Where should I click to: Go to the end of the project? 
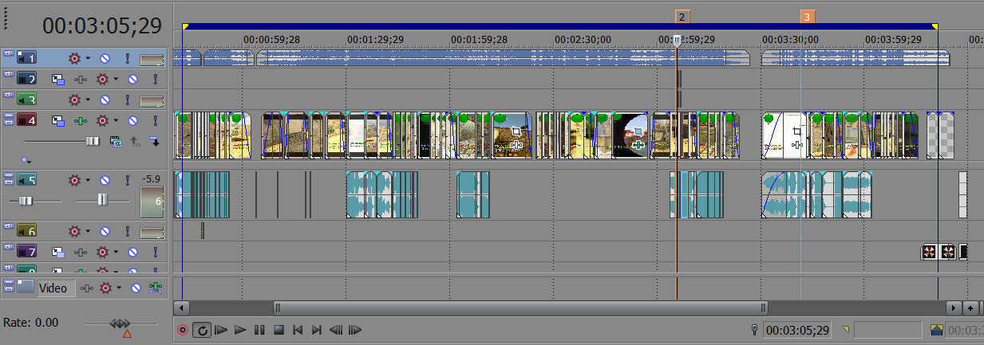point(317,330)
